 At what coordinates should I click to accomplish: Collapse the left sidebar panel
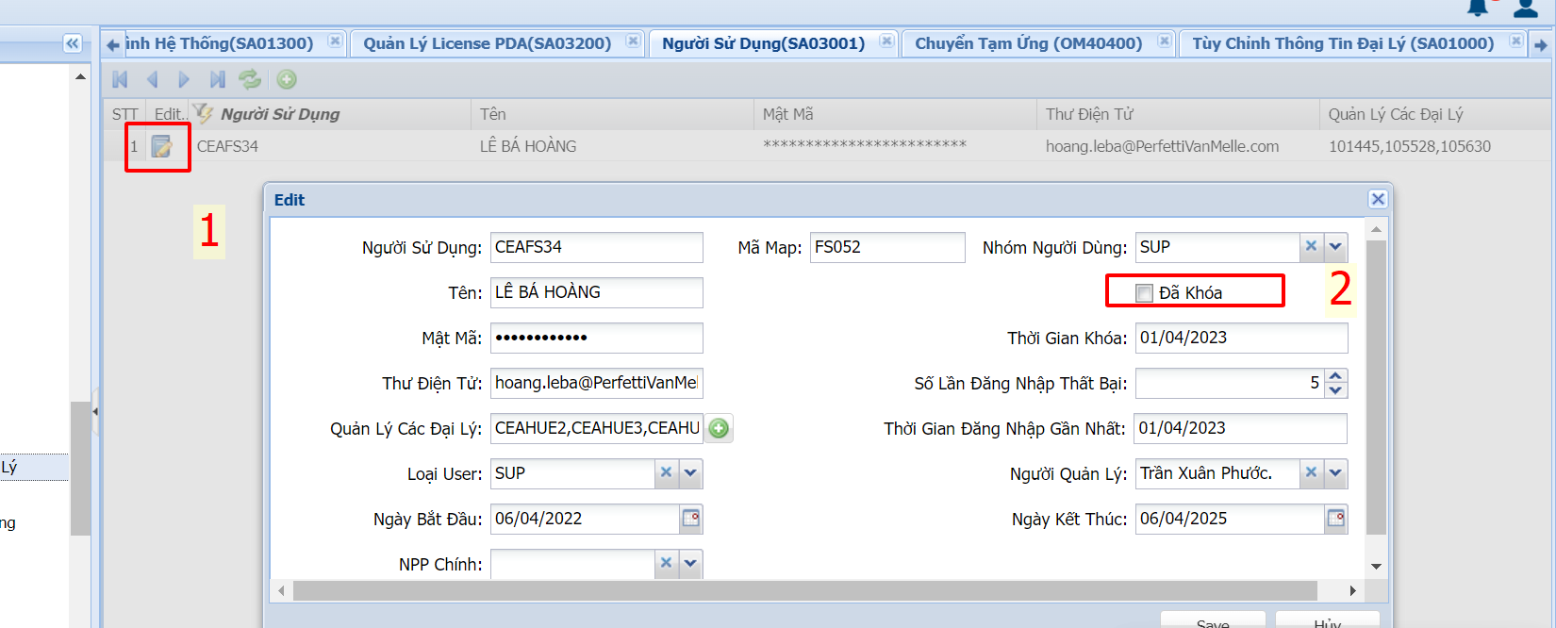click(x=73, y=43)
